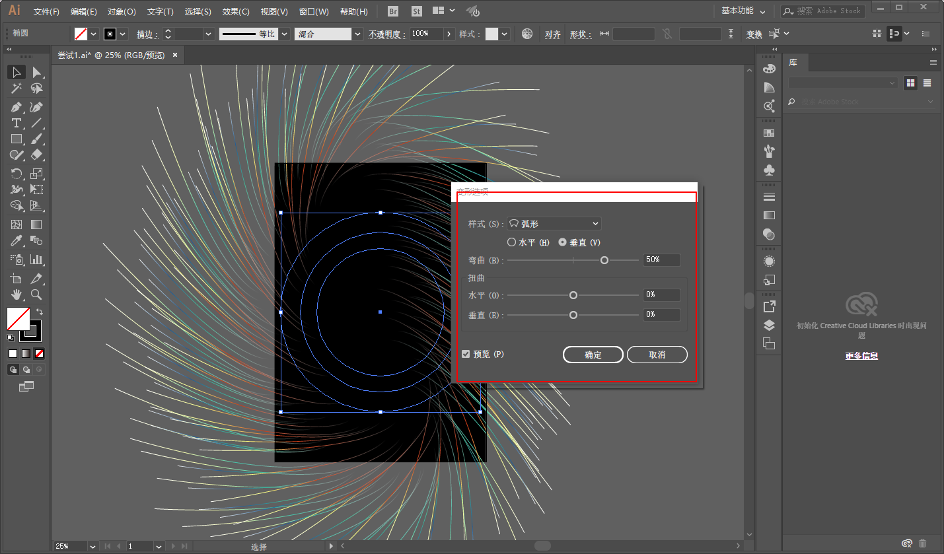Select the Hand tool
944x554 pixels.
pos(17,294)
